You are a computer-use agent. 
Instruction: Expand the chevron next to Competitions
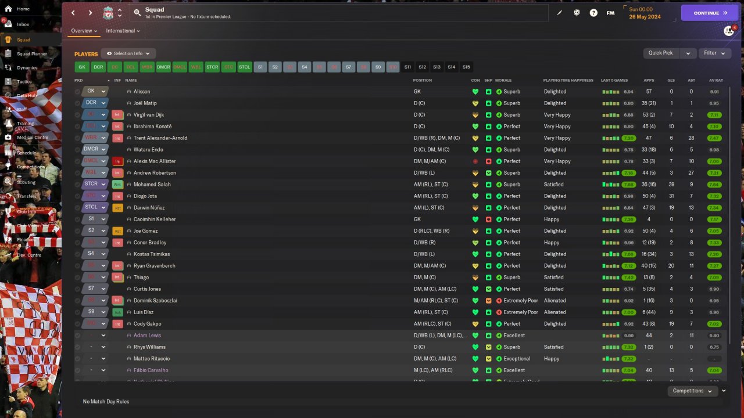pyautogui.click(x=724, y=391)
